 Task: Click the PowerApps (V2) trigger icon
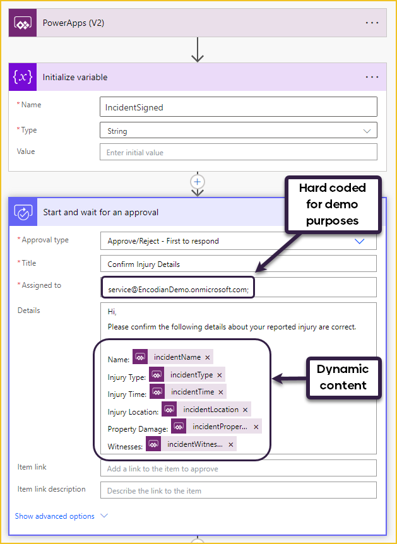click(23, 23)
